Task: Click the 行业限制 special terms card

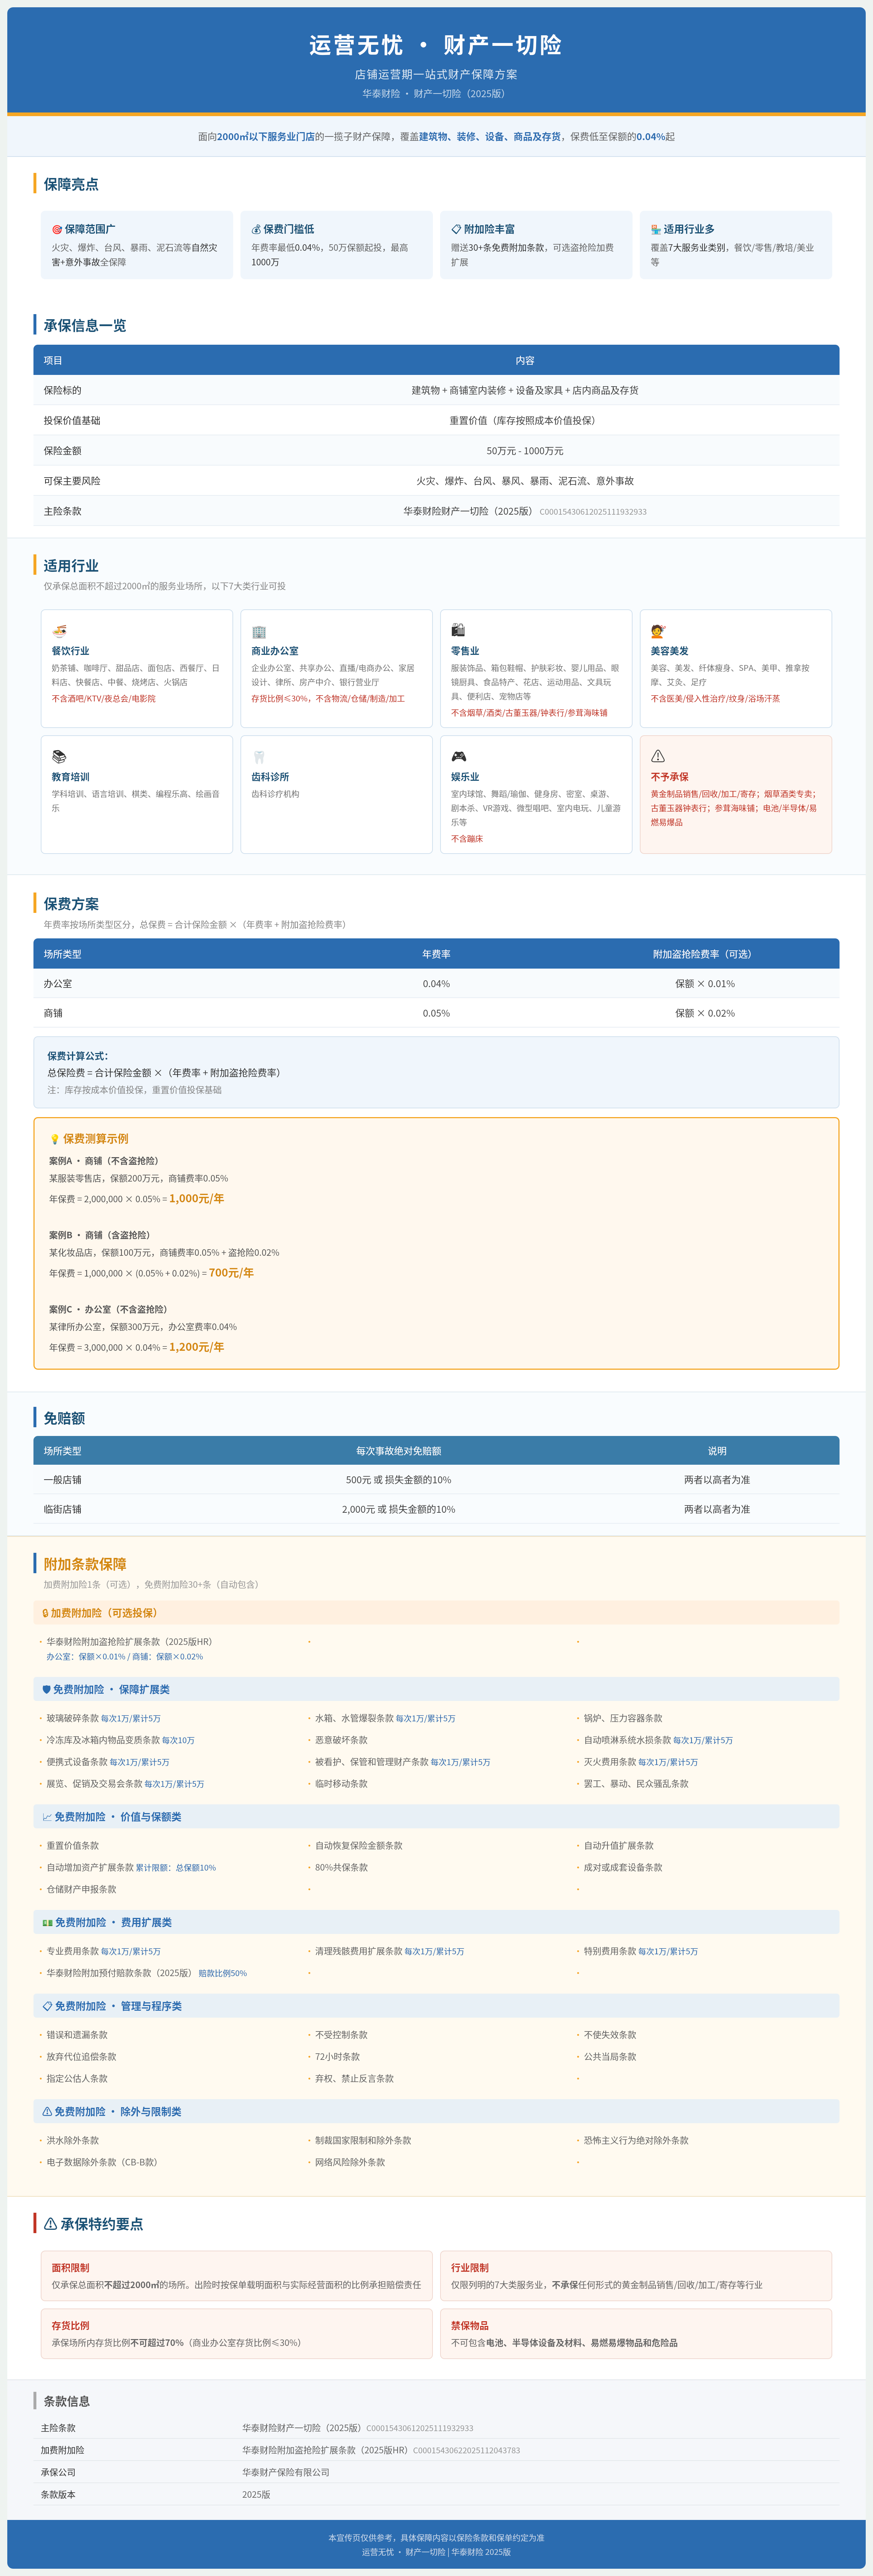Action: pos(636,2276)
